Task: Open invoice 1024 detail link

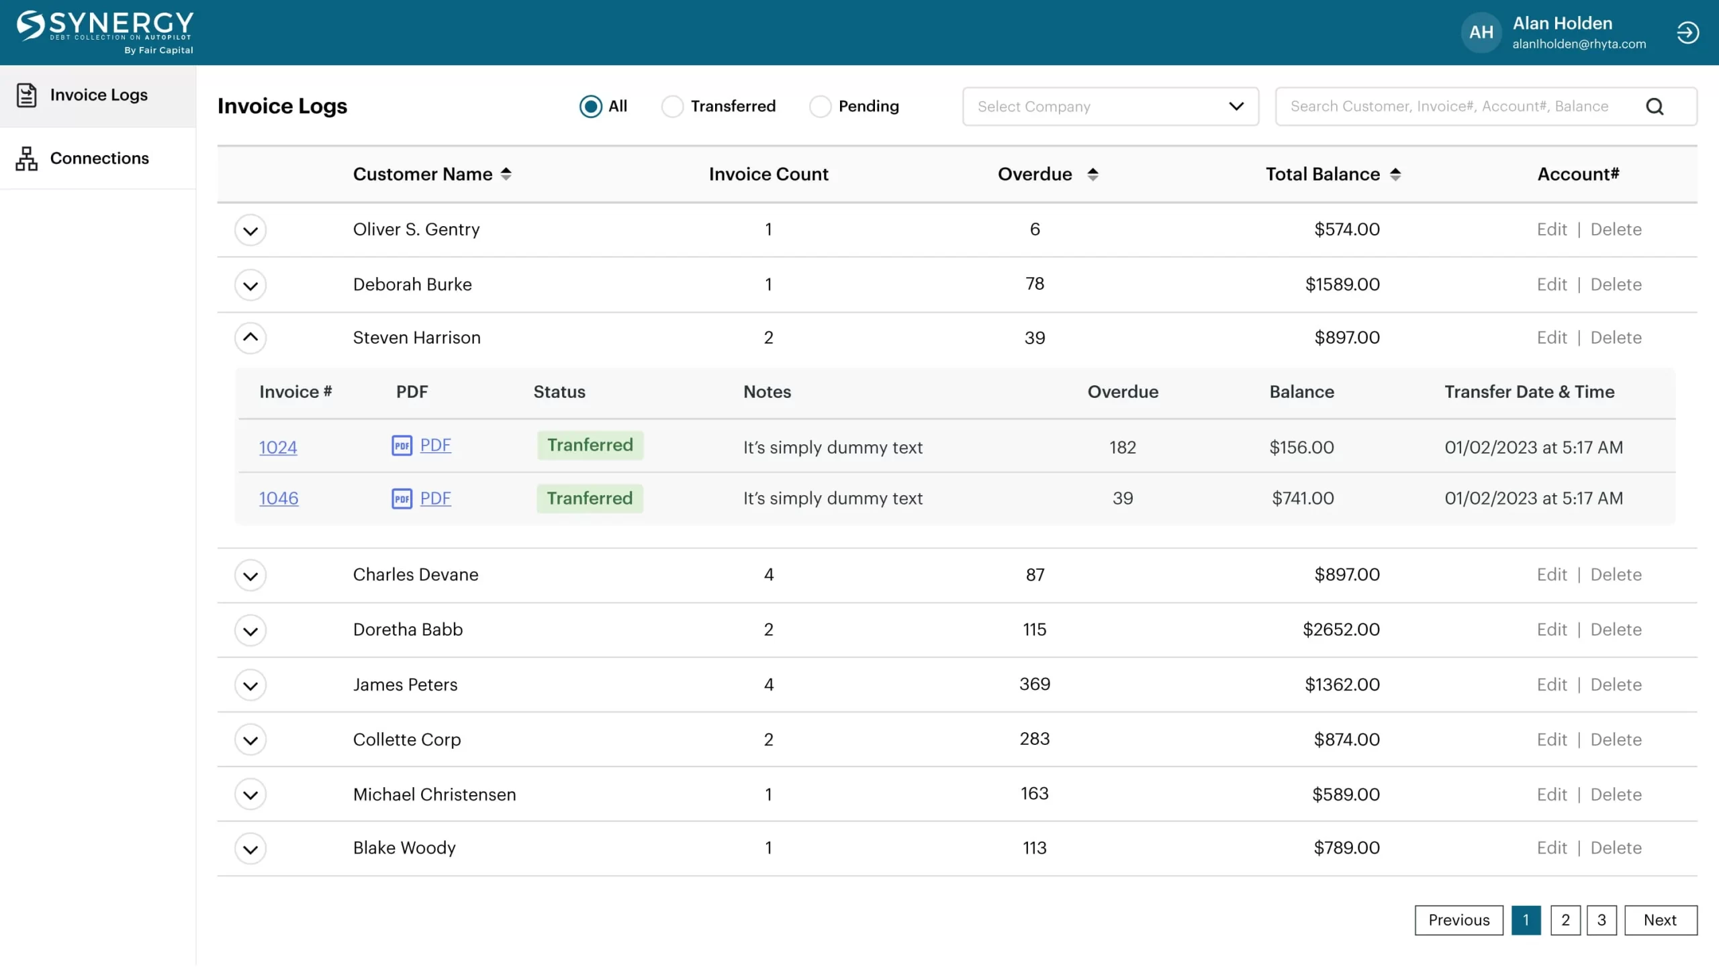Action: tap(277, 446)
